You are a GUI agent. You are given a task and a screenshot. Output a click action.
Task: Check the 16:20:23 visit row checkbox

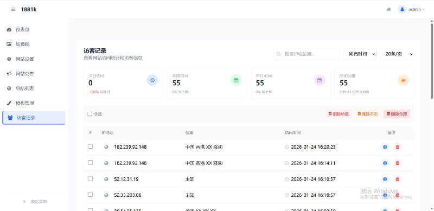pos(90,146)
